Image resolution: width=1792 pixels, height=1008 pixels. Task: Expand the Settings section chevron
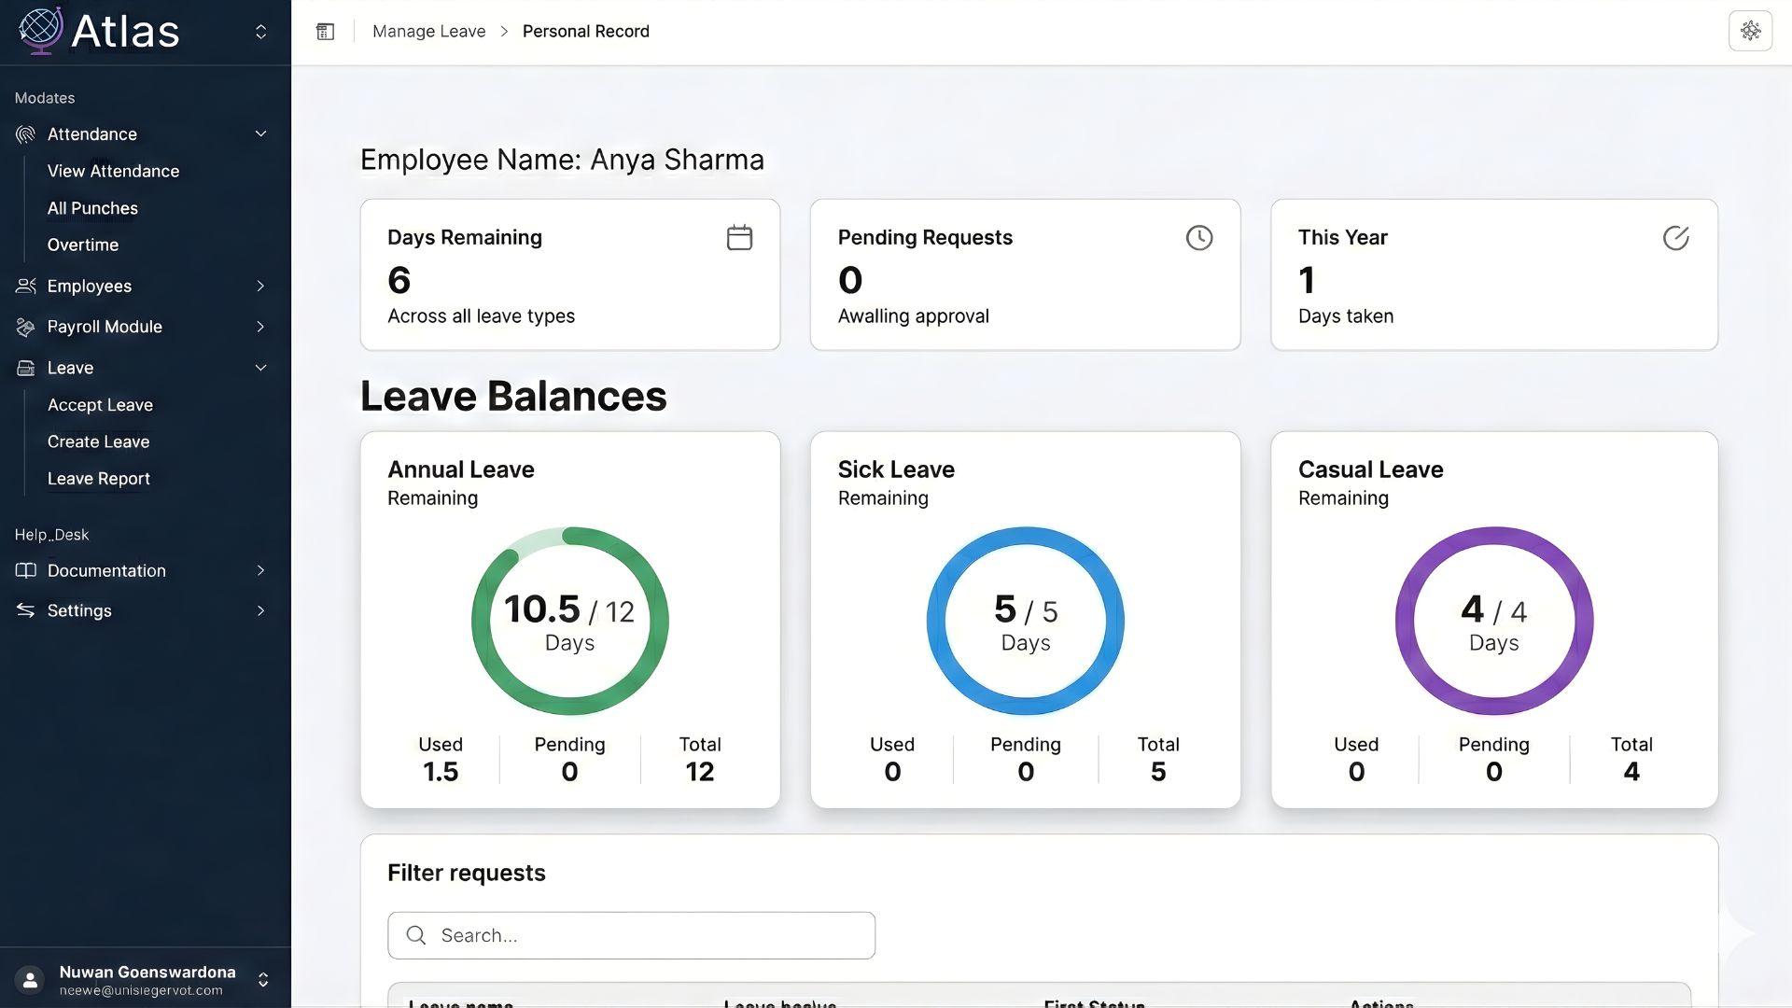tap(261, 610)
